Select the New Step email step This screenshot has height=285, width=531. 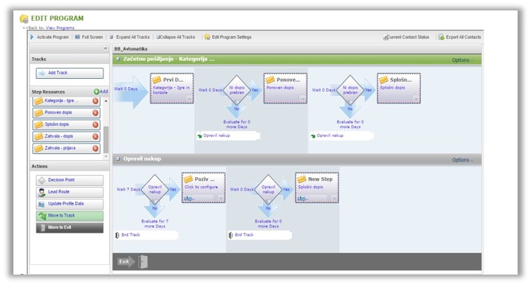[317, 188]
